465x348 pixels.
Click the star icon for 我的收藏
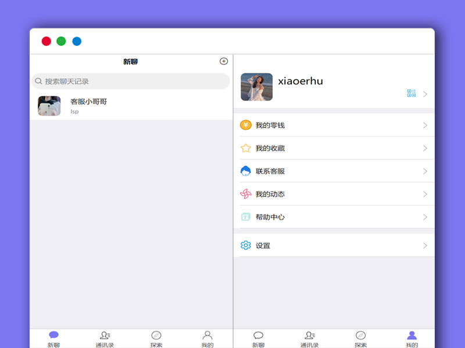[246, 148]
